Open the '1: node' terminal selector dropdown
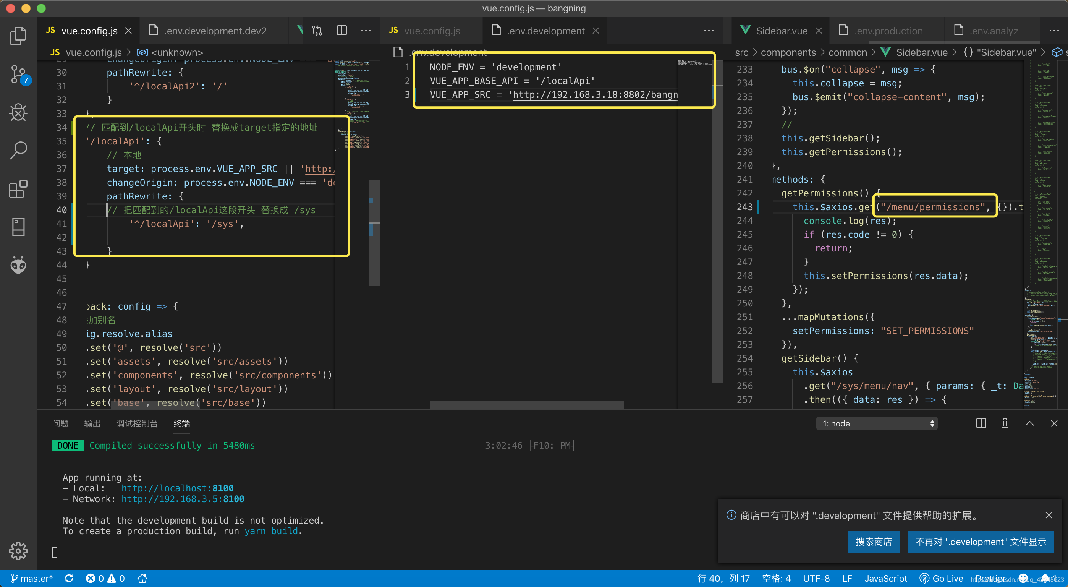The image size is (1068, 587). click(x=877, y=423)
